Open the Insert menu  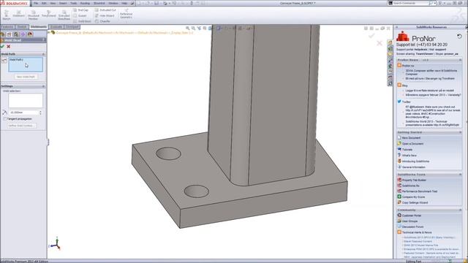point(63,3)
